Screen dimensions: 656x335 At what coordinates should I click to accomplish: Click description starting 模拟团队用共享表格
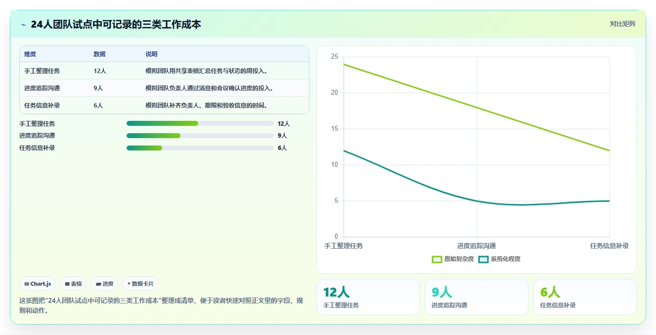pos(207,71)
